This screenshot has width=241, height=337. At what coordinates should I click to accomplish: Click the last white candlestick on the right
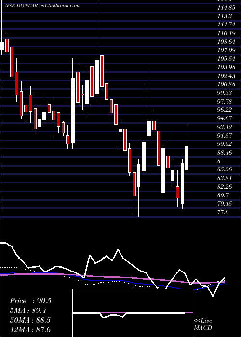click(x=187, y=158)
